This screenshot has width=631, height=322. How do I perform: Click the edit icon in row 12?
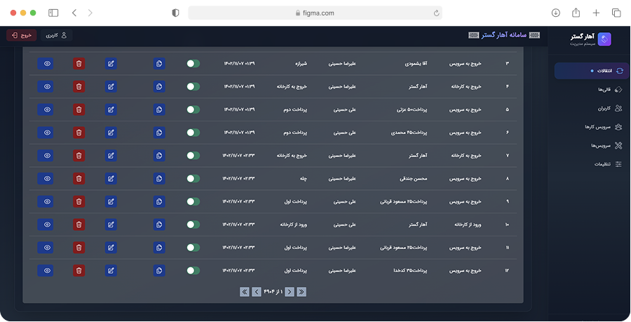[111, 270]
